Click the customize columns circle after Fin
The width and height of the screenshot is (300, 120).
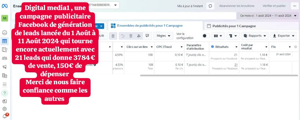[x=296, y=47]
